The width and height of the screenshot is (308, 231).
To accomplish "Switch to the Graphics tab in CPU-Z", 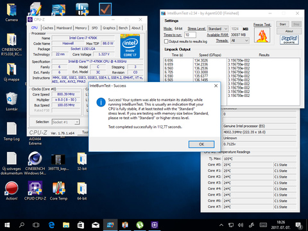I will click(x=109, y=28).
